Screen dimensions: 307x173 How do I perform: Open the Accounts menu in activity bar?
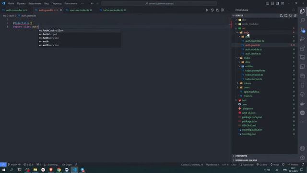[x=302, y=148]
